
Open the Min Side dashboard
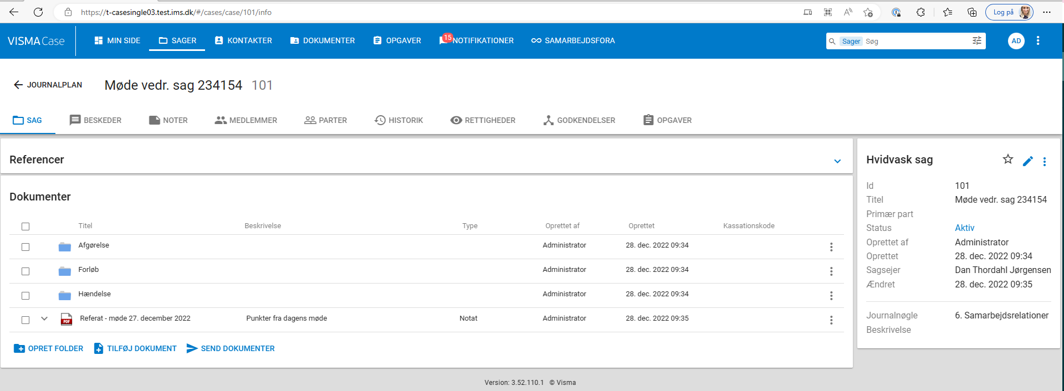(x=117, y=40)
